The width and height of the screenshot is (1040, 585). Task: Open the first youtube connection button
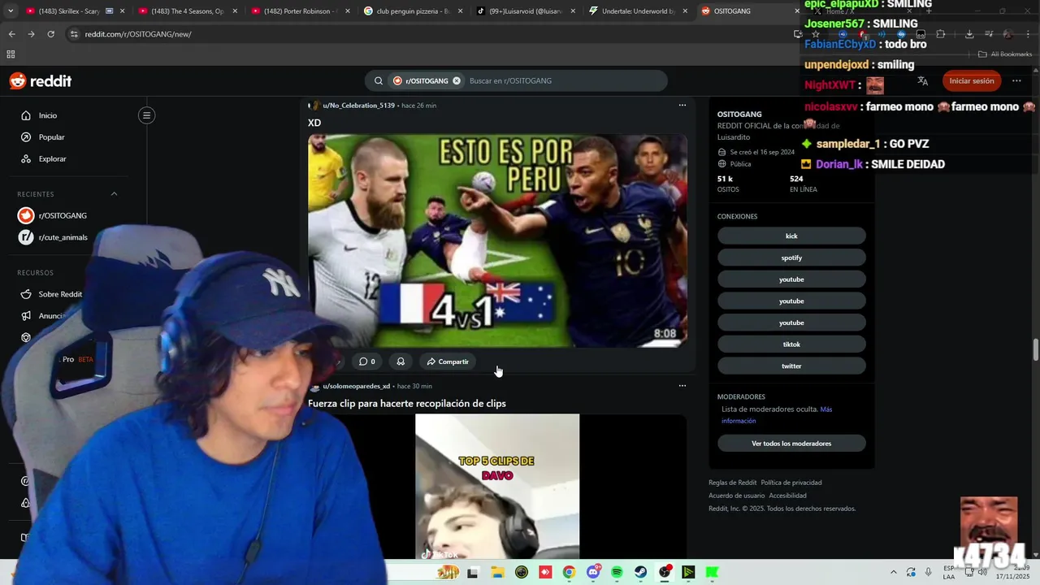[x=791, y=279]
